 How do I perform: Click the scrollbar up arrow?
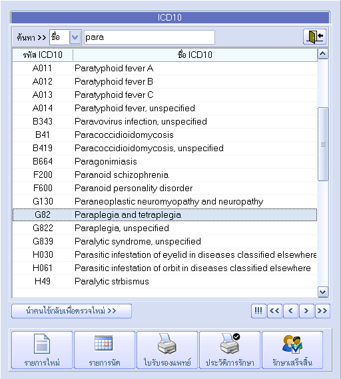(x=323, y=54)
